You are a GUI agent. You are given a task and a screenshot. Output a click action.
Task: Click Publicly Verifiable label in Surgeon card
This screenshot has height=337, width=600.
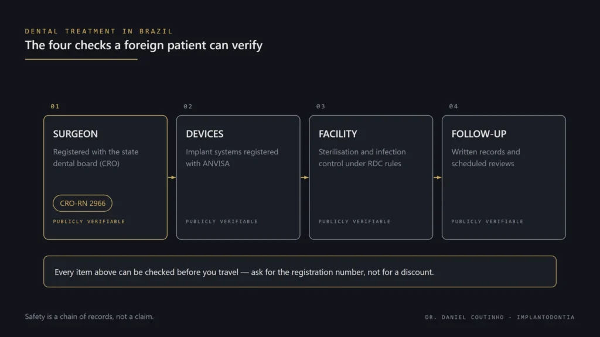pyautogui.click(x=89, y=222)
